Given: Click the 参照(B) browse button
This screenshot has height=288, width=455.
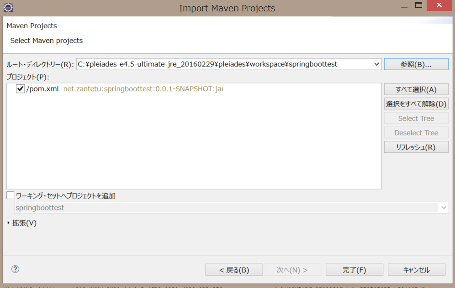Looking at the screenshot, I should click(416, 64).
